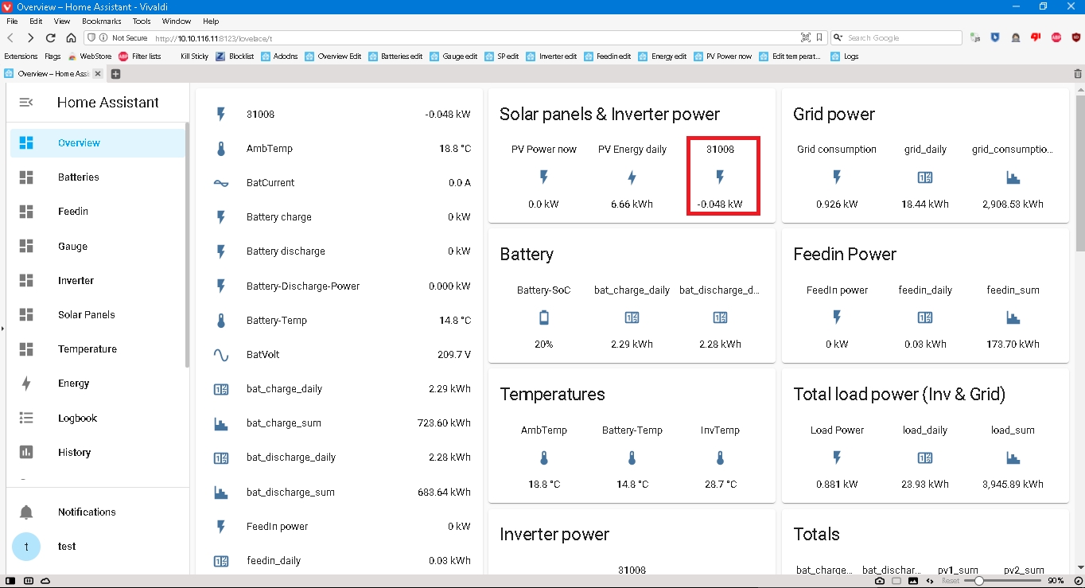Open the search engine dropdown arrow
The width and height of the screenshot is (1085, 588).
(x=840, y=38)
